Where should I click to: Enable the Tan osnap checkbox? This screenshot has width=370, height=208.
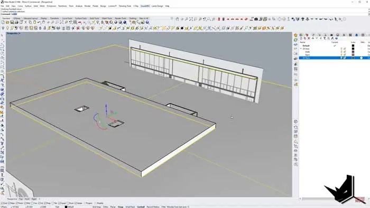[x=53, y=203]
